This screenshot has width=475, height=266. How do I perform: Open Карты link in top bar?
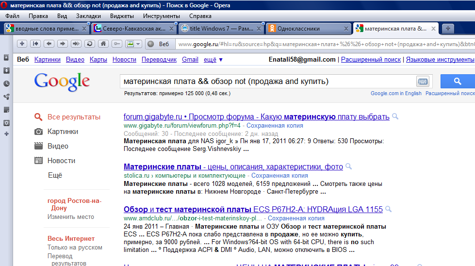(x=98, y=59)
